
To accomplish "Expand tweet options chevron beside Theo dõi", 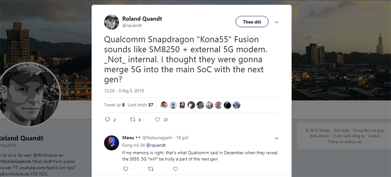I will 277,22.
